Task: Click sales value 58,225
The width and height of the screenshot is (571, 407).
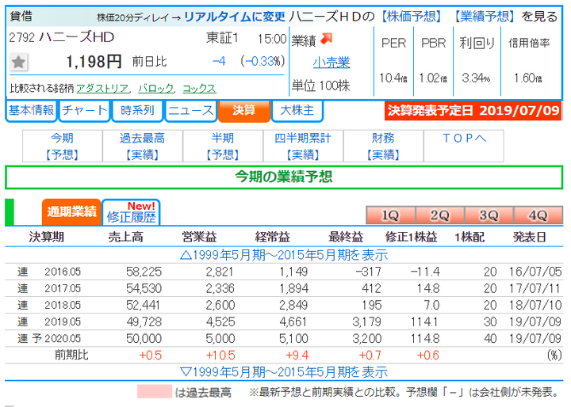Action: 144,272
